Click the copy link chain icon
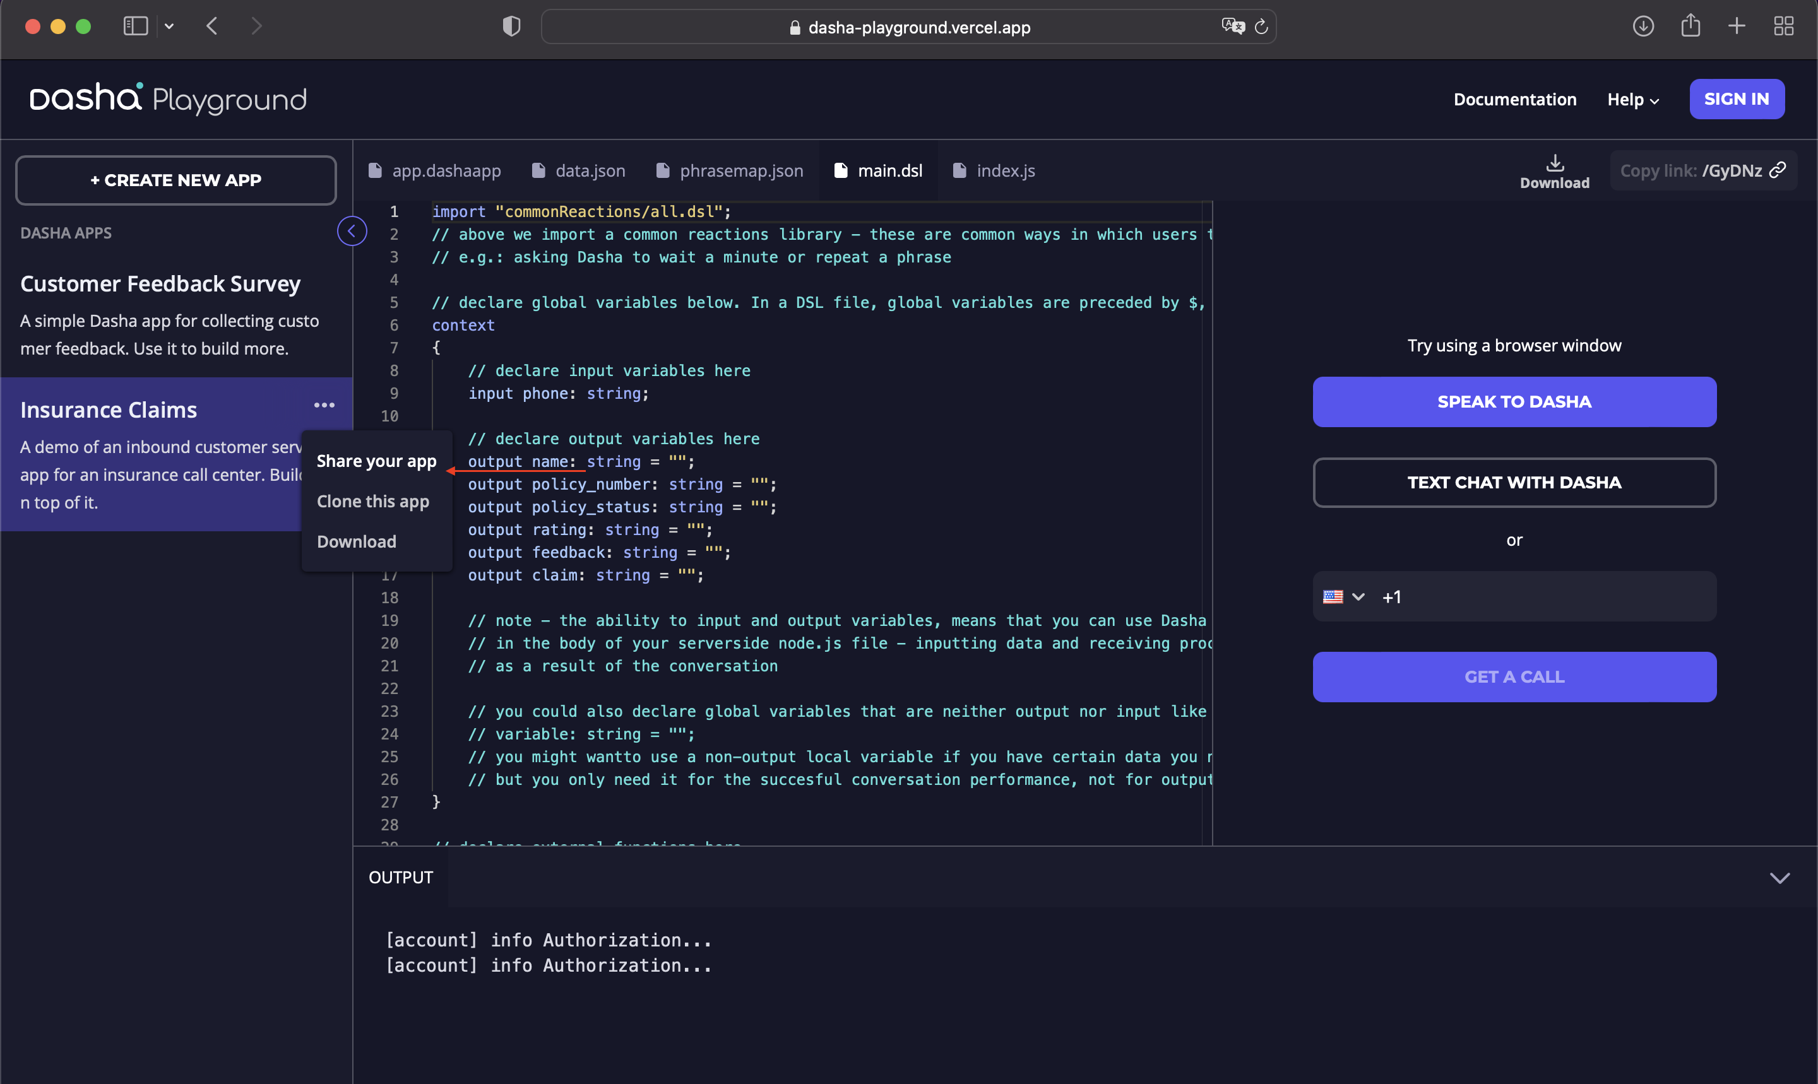1818x1084 pixels. 1777,170
